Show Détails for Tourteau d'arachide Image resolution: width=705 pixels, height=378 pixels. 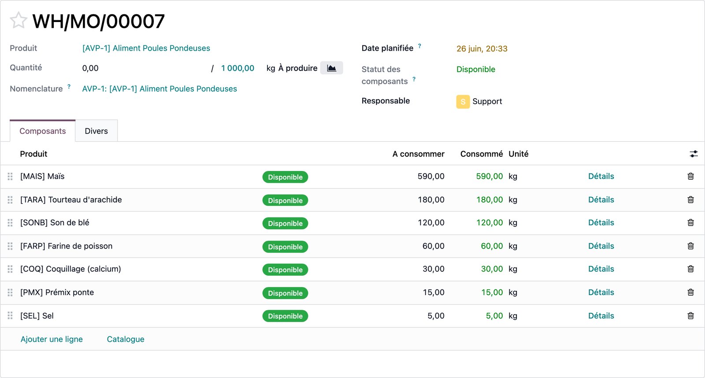coord(601,200)
